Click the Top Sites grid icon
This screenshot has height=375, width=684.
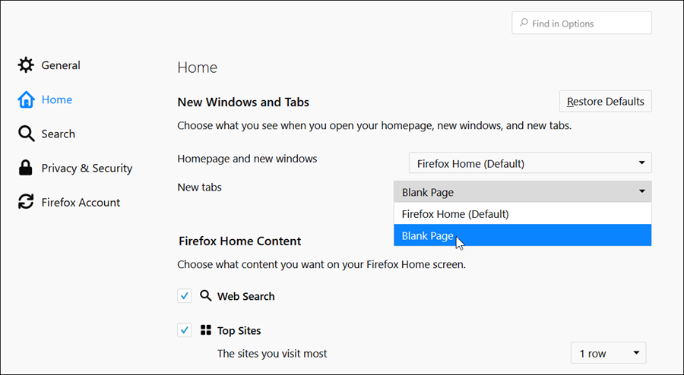tap(206, 330)
